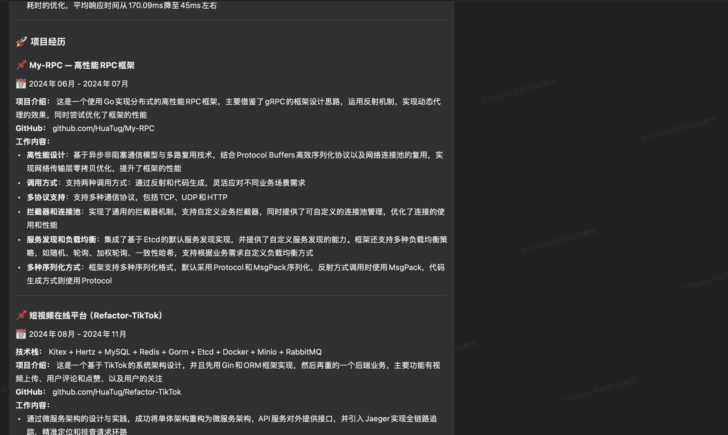Click the rocket emoji beside 项目经历
Screen dimensions: 728x435
[21, 42]
